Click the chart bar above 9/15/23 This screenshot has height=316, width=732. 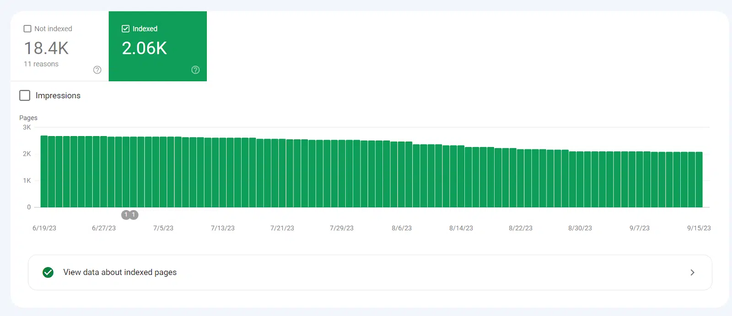pyautogui.click(x=699, y=180)
